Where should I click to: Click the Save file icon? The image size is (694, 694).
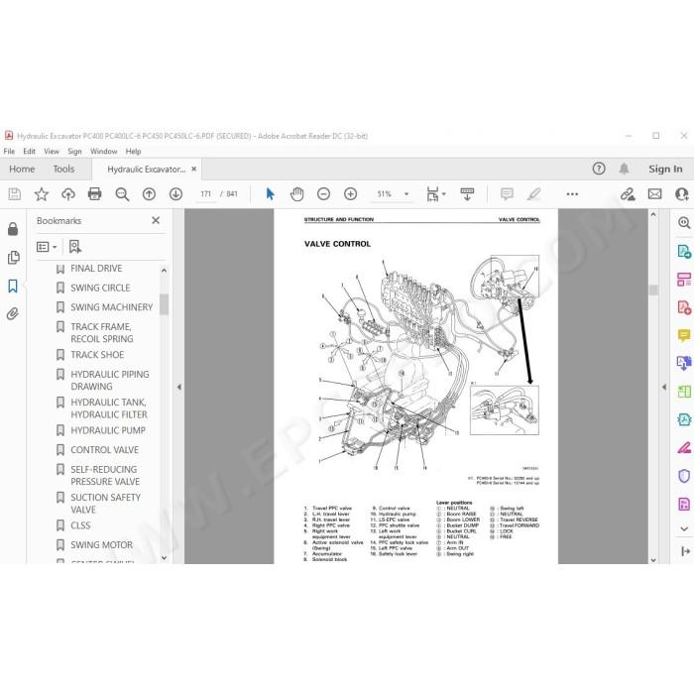click(x=14, y=194)
